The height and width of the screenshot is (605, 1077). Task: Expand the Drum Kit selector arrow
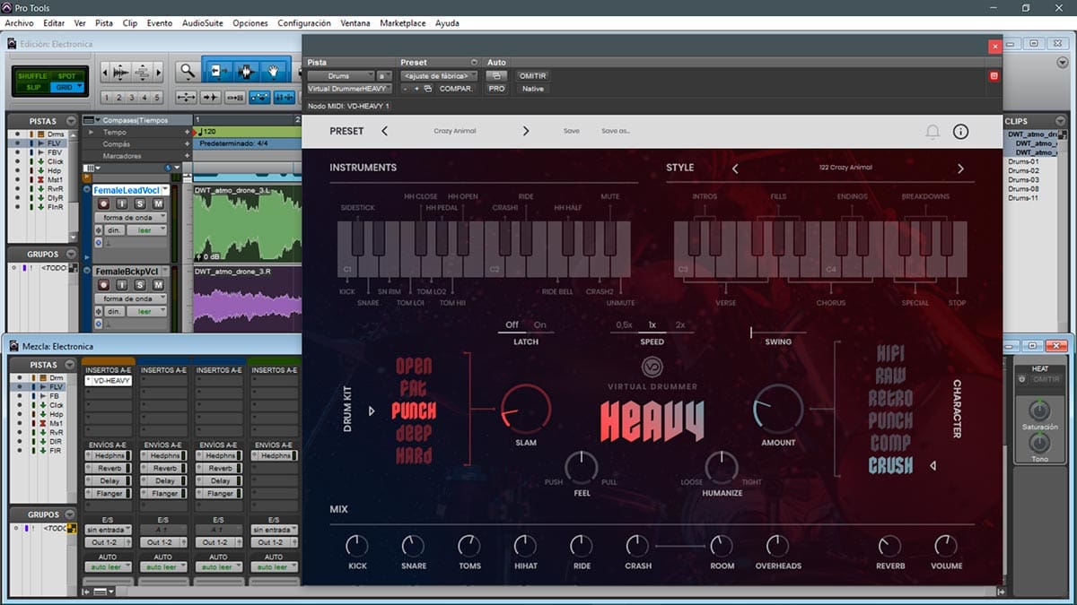(372, 411)
